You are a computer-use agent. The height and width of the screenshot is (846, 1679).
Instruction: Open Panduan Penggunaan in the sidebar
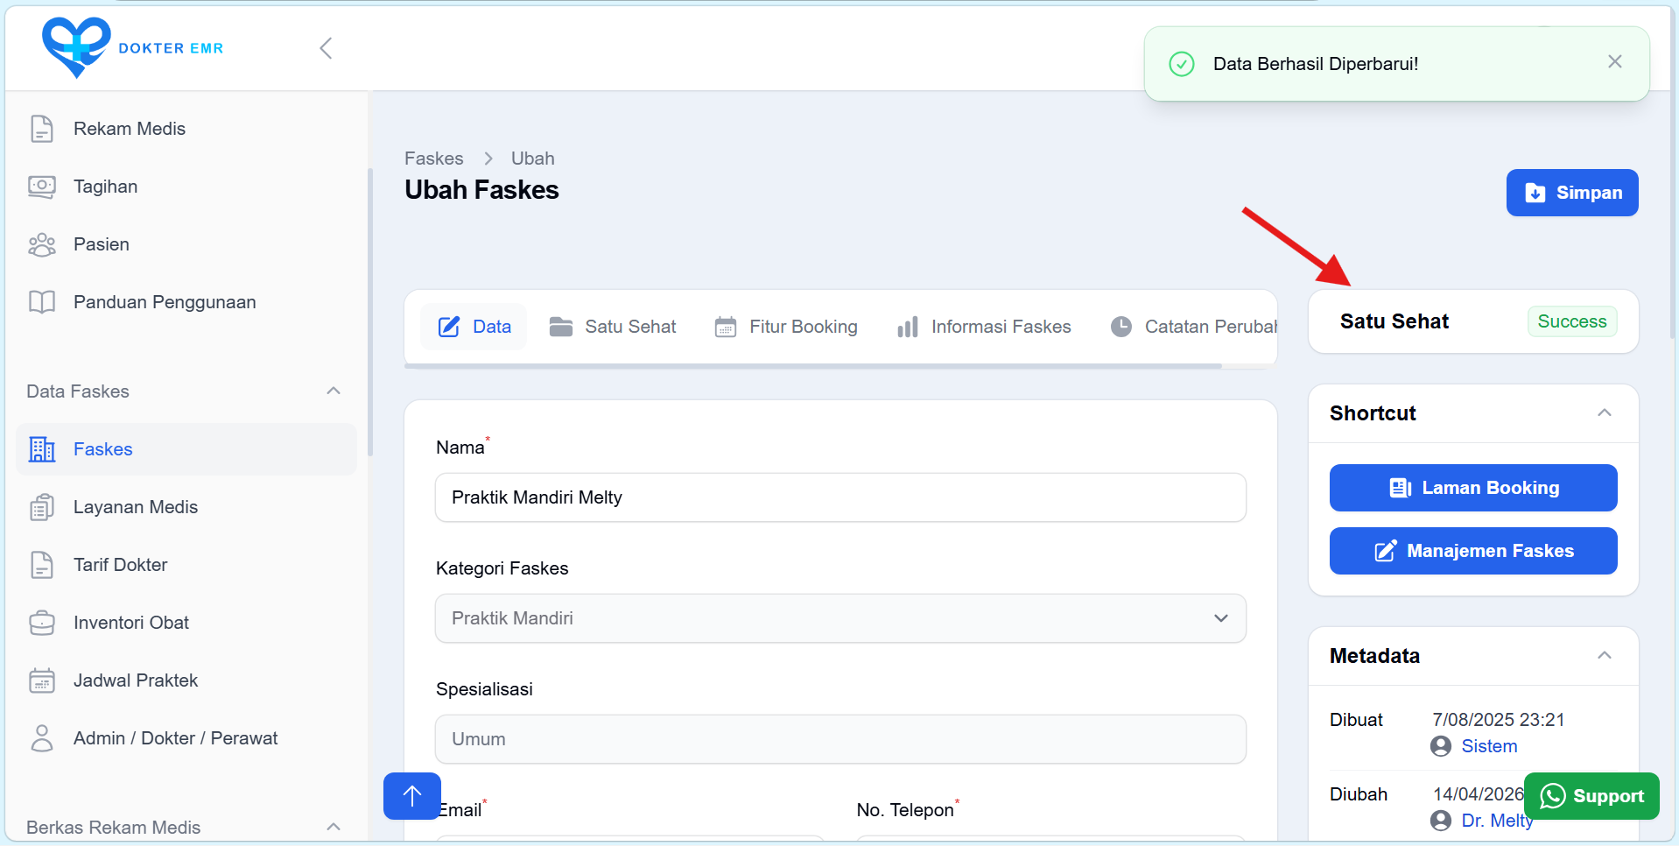[186, 302]
